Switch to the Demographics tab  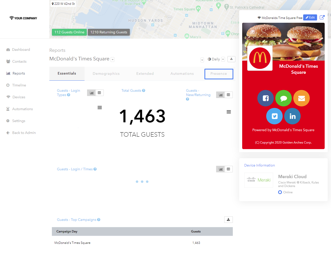(x=106, y=74)
